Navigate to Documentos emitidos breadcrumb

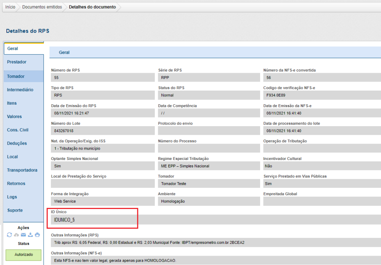(x=42, y=7)
